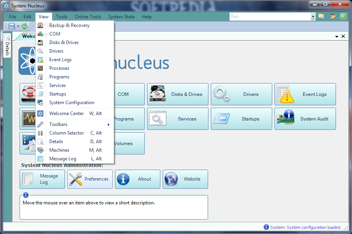
Task: Open the Tools menu
Action: [x=61, y=17]
